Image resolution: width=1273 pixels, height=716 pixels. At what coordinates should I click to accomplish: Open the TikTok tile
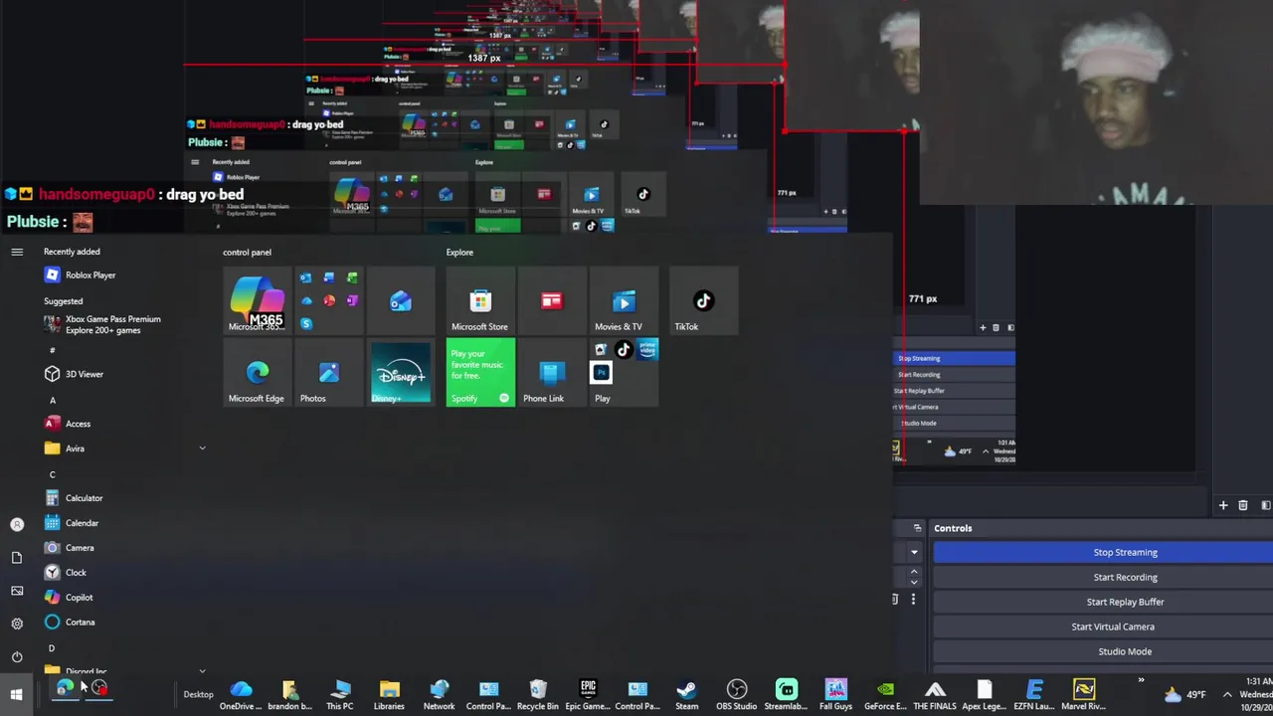(x=703, y=301)
